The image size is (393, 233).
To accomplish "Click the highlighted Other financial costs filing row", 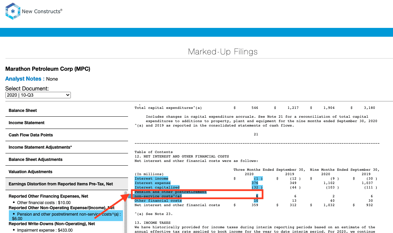I will click(158, 201).
